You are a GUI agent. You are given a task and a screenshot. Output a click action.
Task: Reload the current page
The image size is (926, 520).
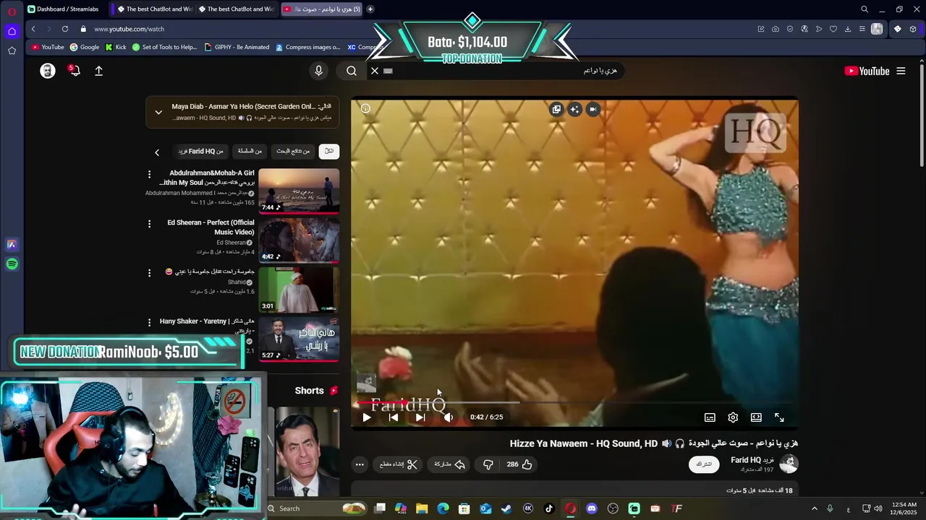[65, 29]
